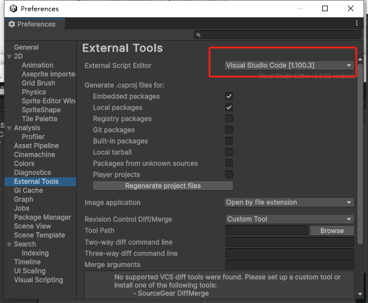
Task: Tick the Git packages checkbox
Action: tap(229, 130)
